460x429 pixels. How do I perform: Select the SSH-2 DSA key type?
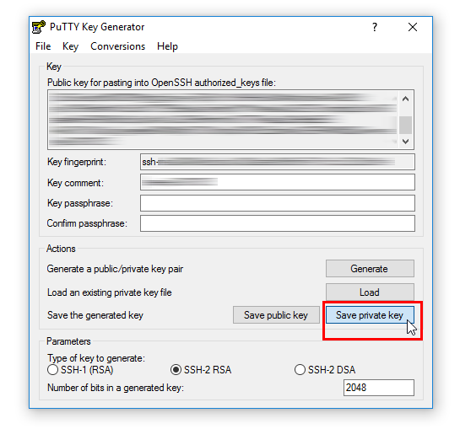click(300, 369)
